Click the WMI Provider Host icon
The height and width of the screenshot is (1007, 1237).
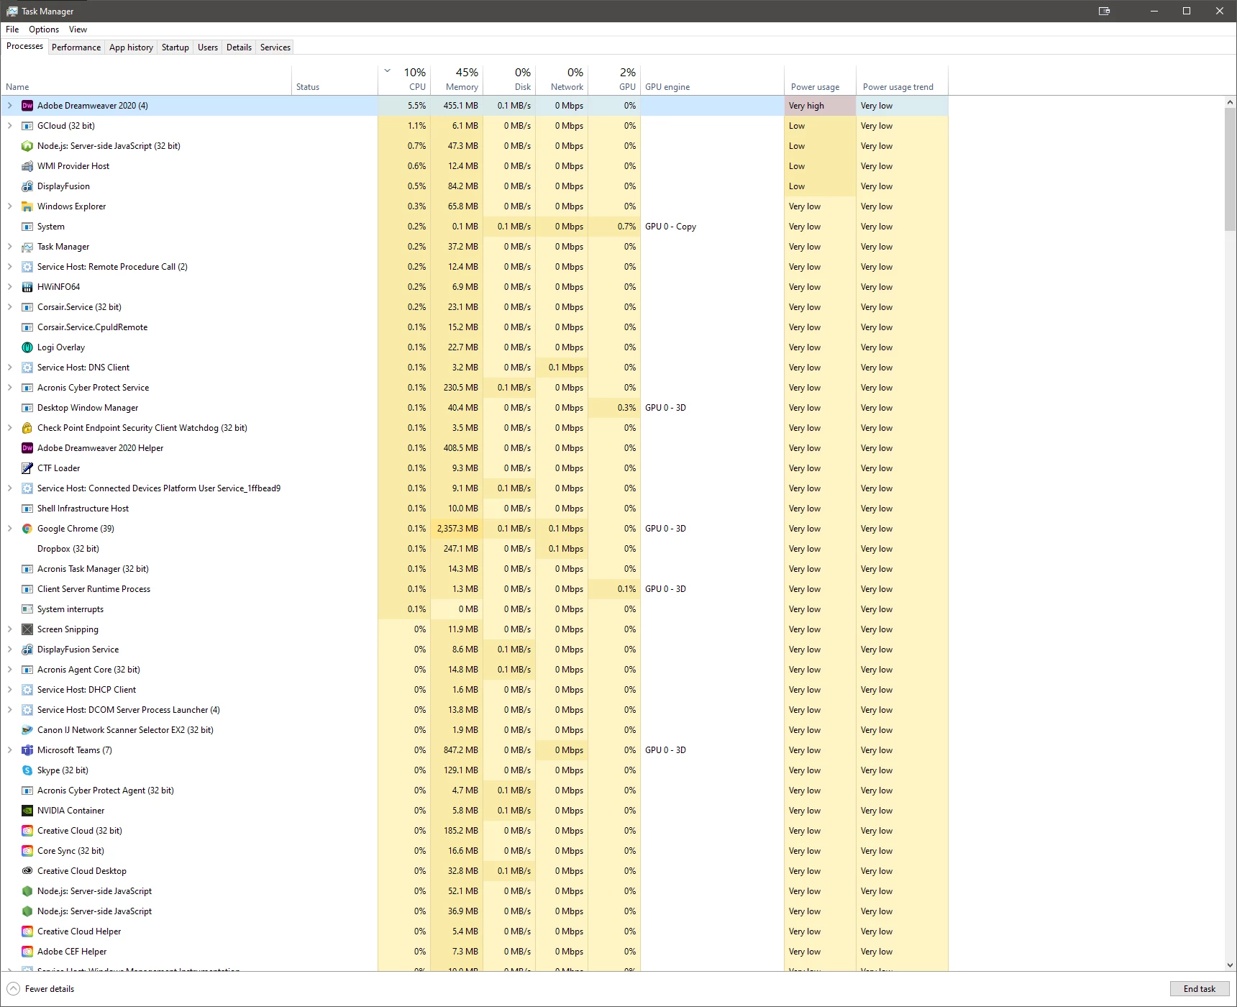click(x=27, y=166)
